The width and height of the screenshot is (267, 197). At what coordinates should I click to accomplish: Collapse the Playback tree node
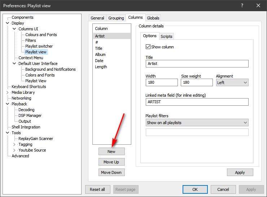click(8, 104)
